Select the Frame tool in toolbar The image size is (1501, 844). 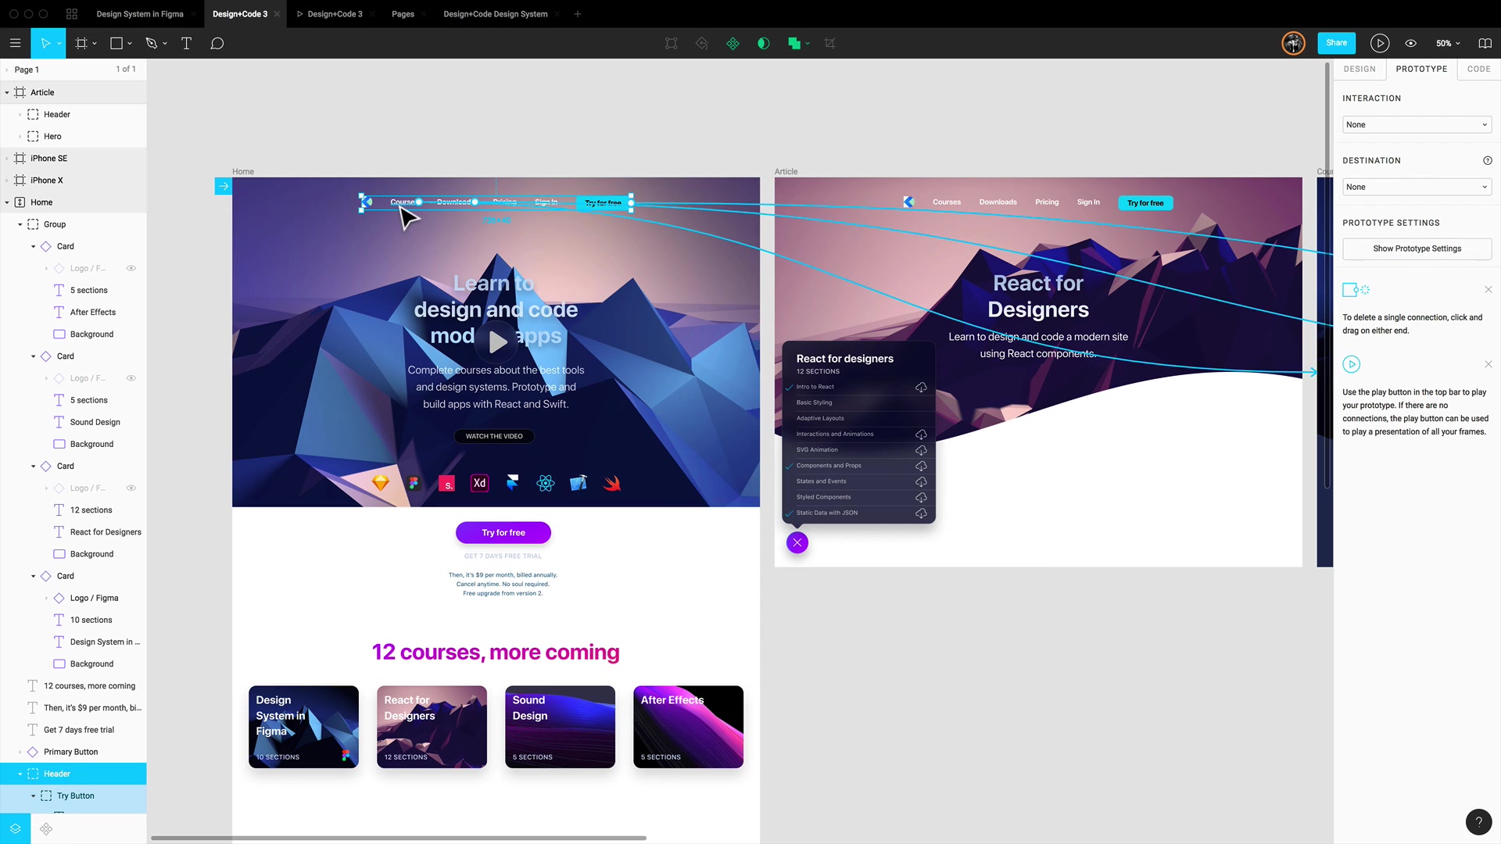click(81, 43)
